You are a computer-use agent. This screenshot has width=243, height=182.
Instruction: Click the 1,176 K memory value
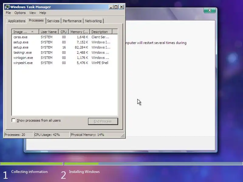tap(82, 58)
